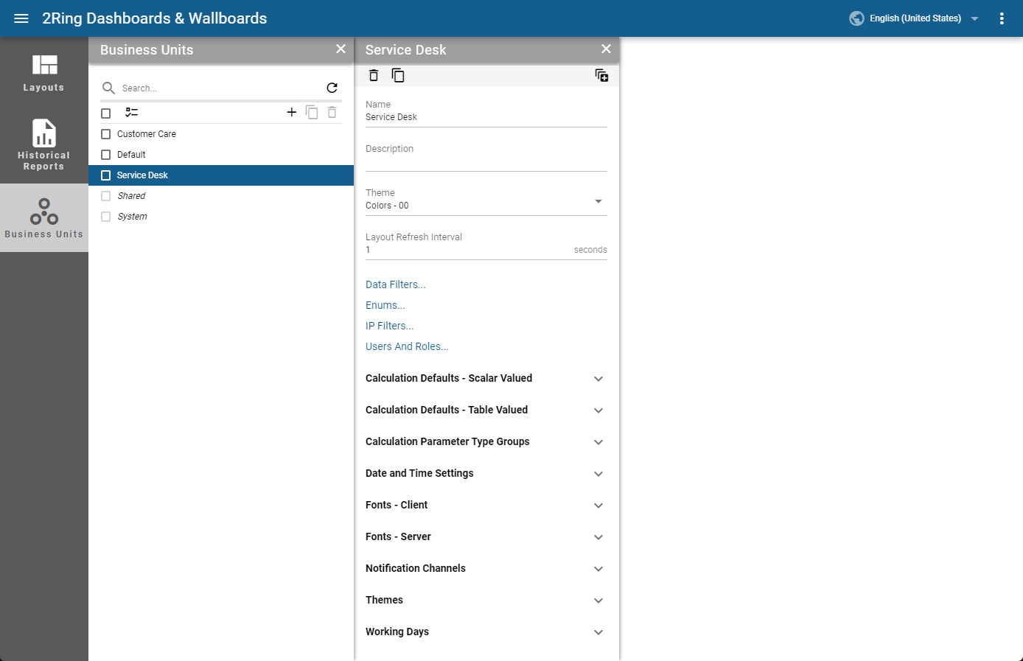Add a new business unit
This screenshot has height=661, width=1023.
[291, 112]
